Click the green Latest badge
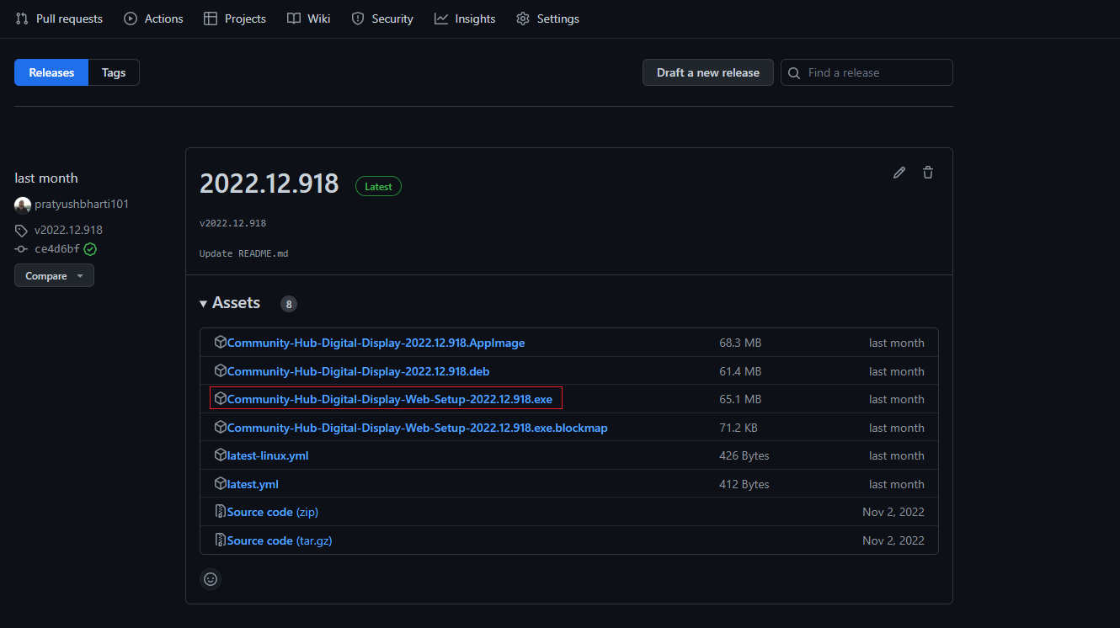1120x628 pixels. 378,186
